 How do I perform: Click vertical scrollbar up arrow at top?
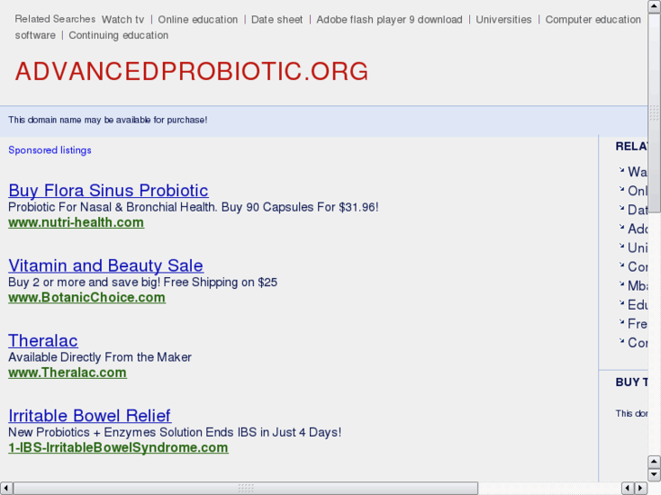click(655, 6)
